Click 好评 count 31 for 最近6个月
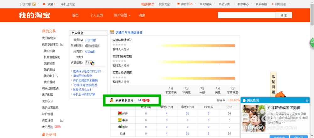The height and width of the screenshot is (138, 314). click(187, 114)
